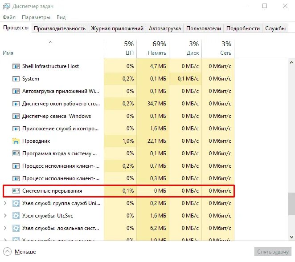Select the System process name
The height and width of the screenshot is (262, 295).
pos(31,79)
